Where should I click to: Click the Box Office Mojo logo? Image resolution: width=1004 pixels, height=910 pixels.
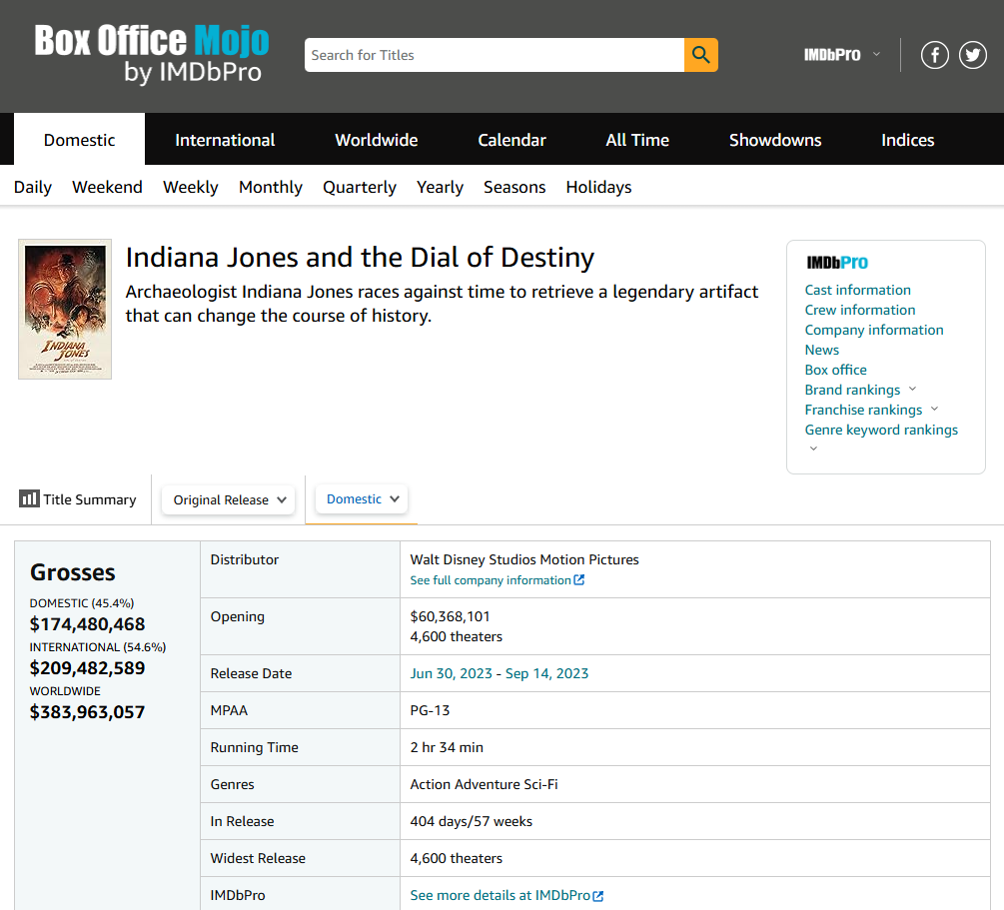click(152, 54)
